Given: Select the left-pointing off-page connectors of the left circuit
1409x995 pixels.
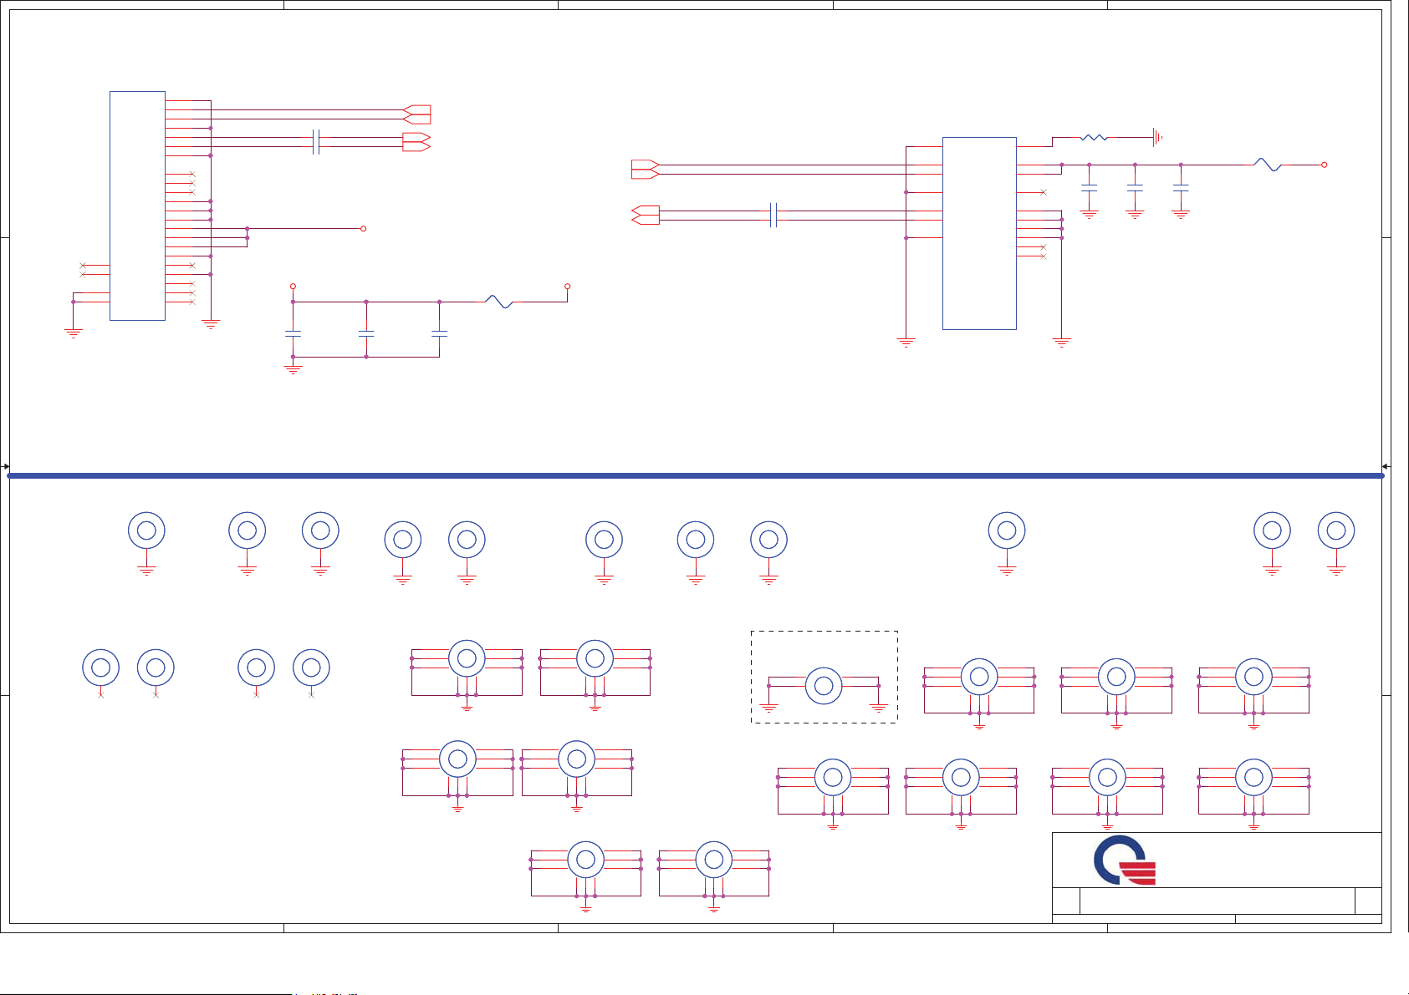Looking at the screenshot, I should tap(416, 114).
